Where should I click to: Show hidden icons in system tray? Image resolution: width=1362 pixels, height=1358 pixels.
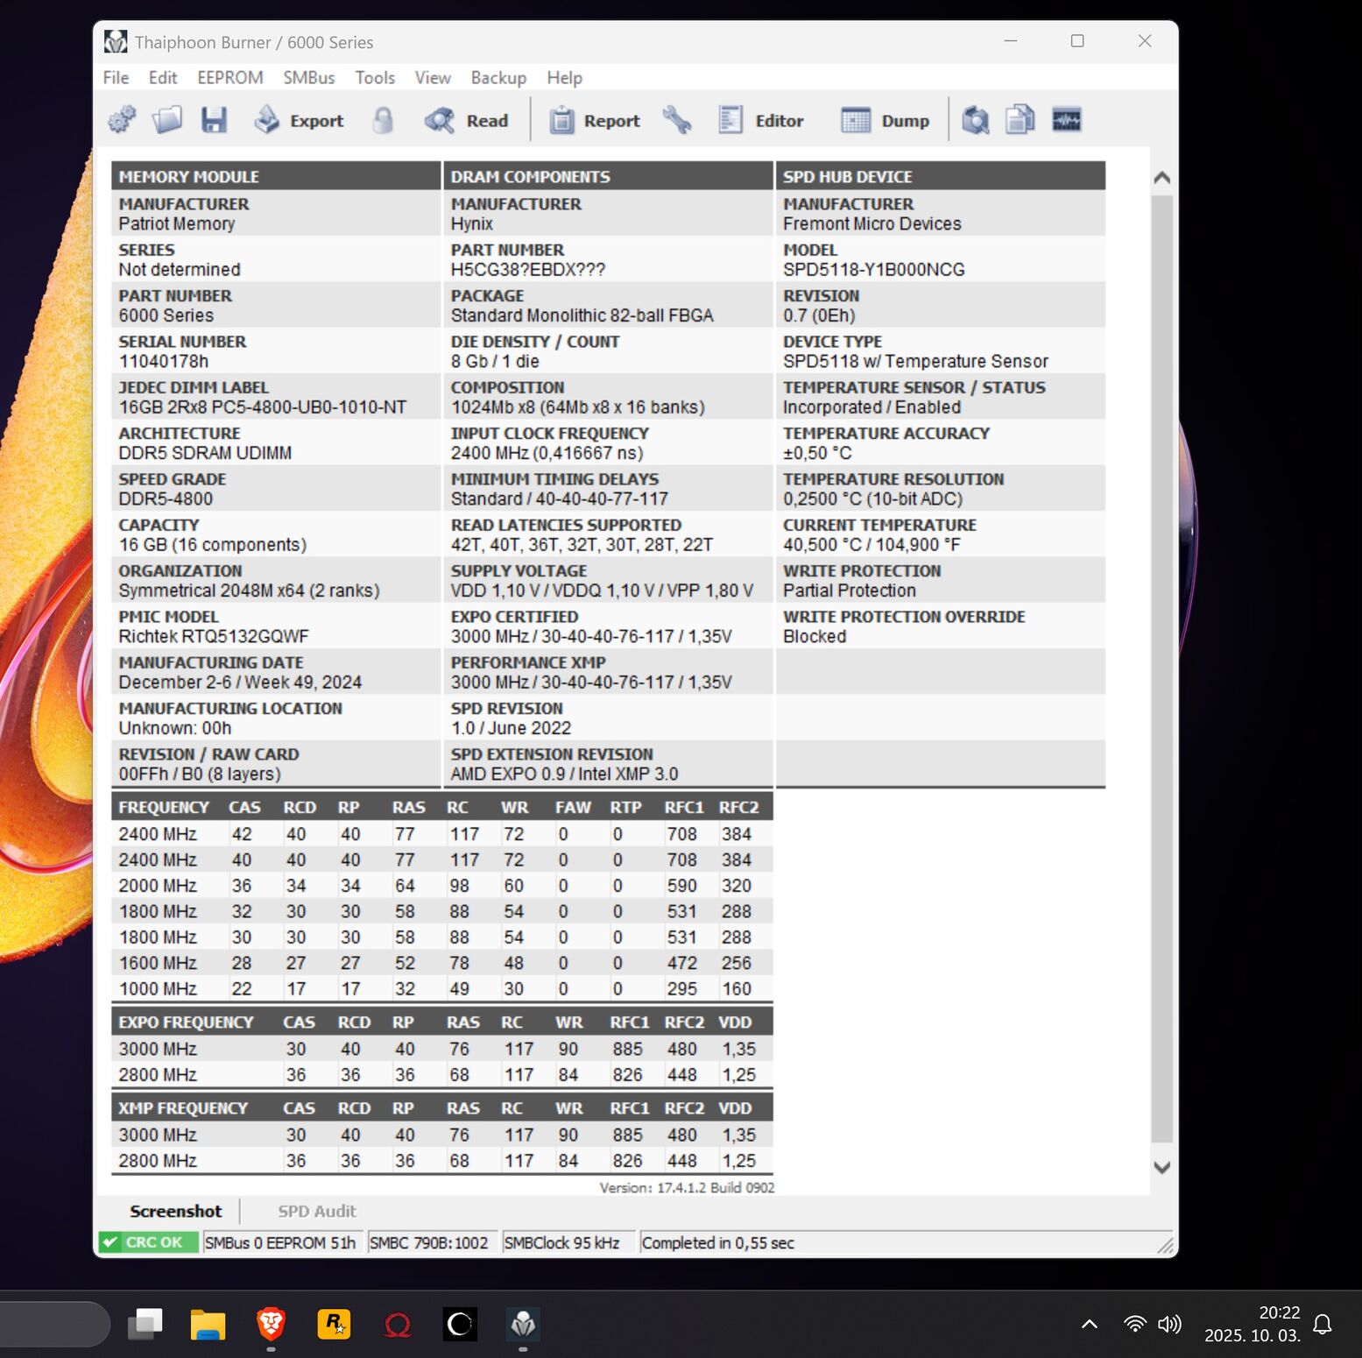(x=1089, y=1324)
